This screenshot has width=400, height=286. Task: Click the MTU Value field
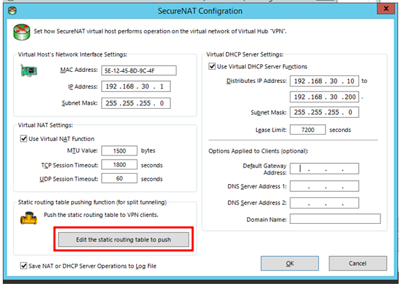[x=119, y=151]
